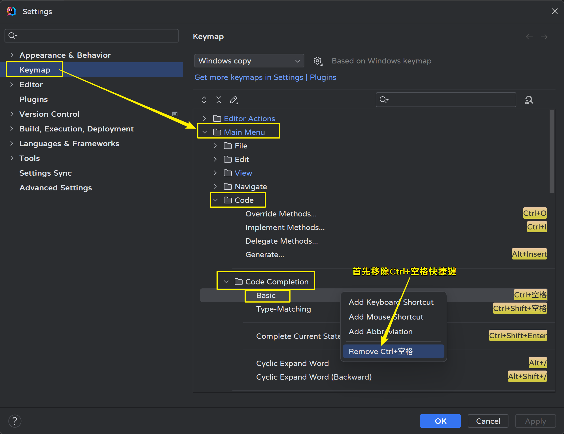564x434 pixels.
Task: Open keymap gear options icon
Action: [318, 61]
